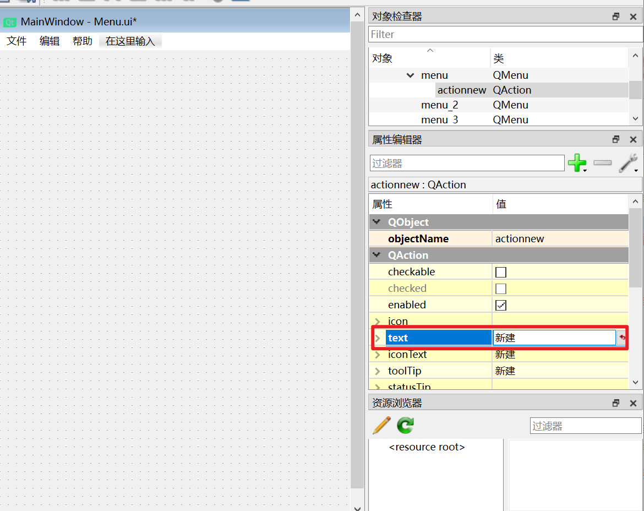Reset the text property with red arrow
Image resolution: width=644 pixels, height=511 pixels.
[x=622, y=338]
